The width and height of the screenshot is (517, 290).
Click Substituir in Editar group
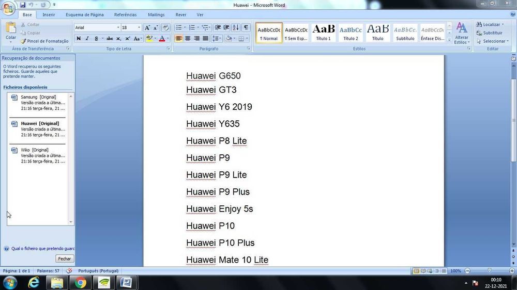490,33
